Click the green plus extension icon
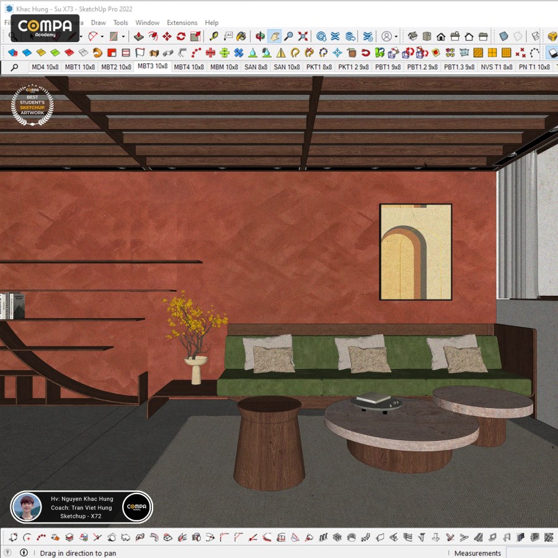Image resolution: width=558 pixels, height=558 pixels. click(224, 53)
